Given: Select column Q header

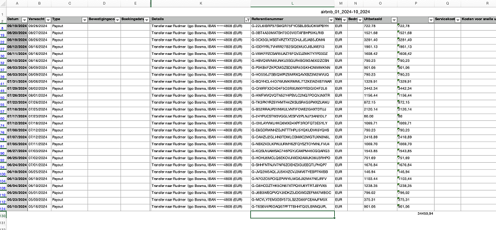Looking at the screenshot, I should coord(448,3).
